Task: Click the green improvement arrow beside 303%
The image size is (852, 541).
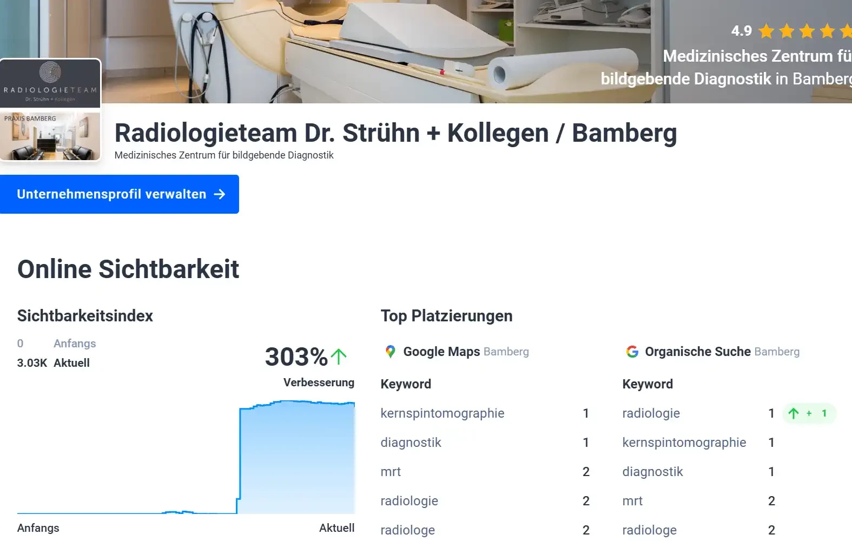Action: [339, 357]
